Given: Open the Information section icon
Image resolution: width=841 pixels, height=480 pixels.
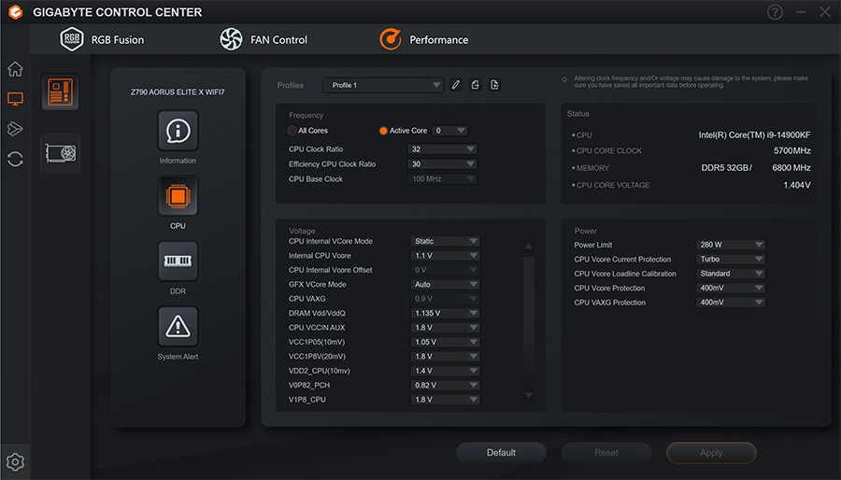Looking at the screenshot, I should tap(178, 131).
